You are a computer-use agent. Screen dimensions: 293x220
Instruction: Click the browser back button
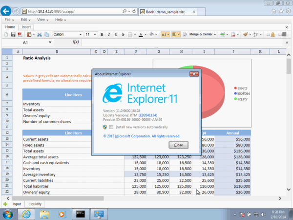(6, 11)
